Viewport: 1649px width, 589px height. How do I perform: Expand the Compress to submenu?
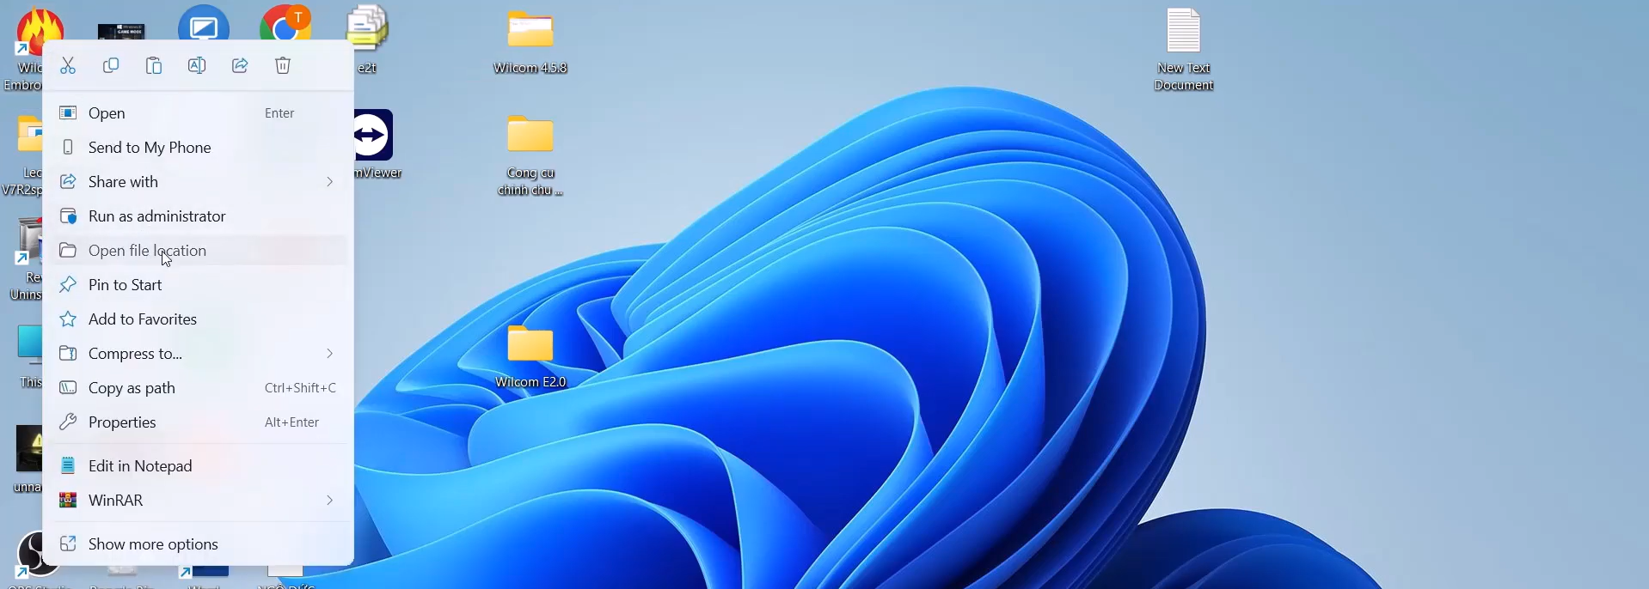(x=329, y=354)
